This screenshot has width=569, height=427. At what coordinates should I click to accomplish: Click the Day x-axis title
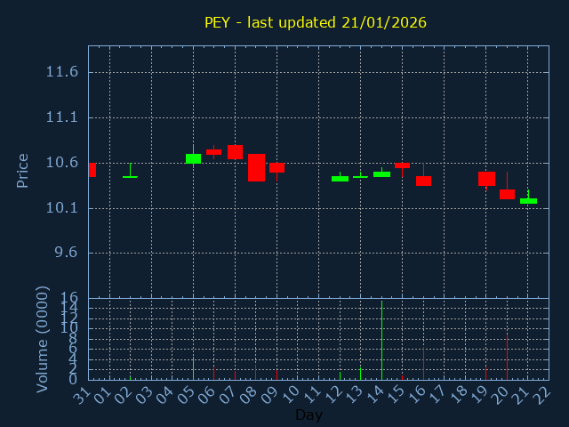pos(309,415)
